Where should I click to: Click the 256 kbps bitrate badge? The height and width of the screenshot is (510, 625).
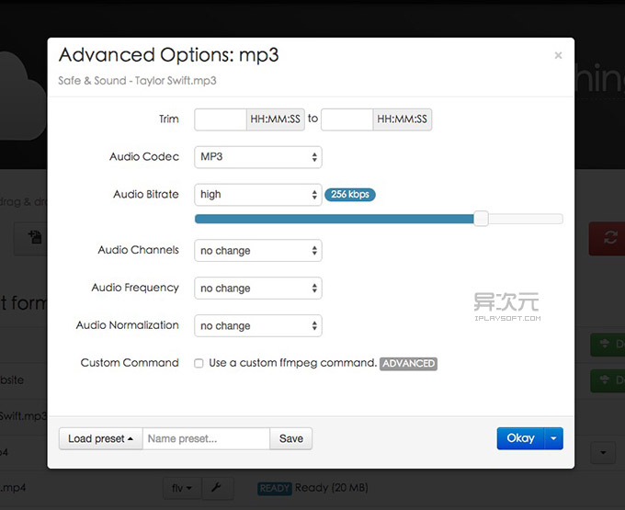click(350, 195)
